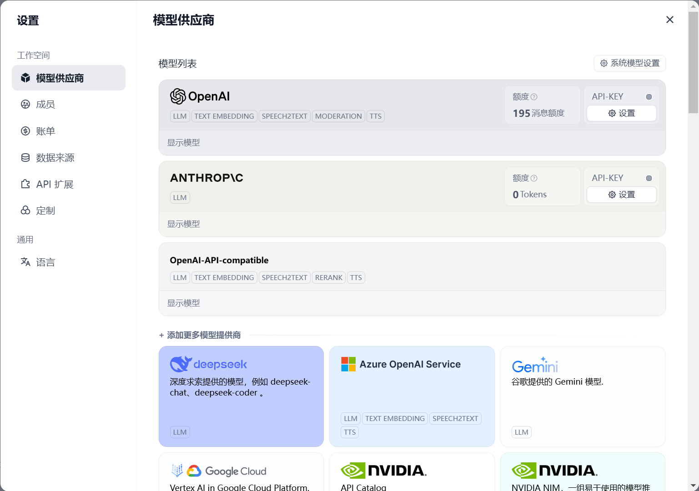Viewport: 699px width, 491px height.
Task: Open the 模型供应商 sidebar item
Action: click(69, 78)
